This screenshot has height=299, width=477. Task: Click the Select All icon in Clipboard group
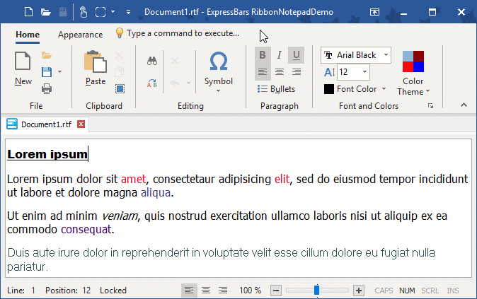[x=120, y=89]
